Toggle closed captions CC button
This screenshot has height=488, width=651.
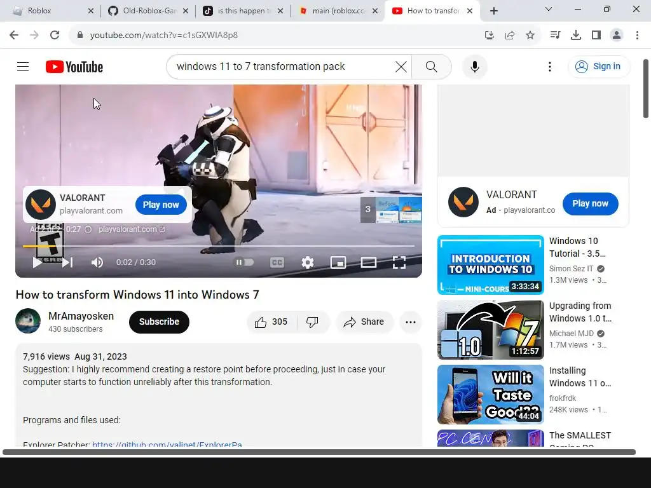click(x=277, y=262)
